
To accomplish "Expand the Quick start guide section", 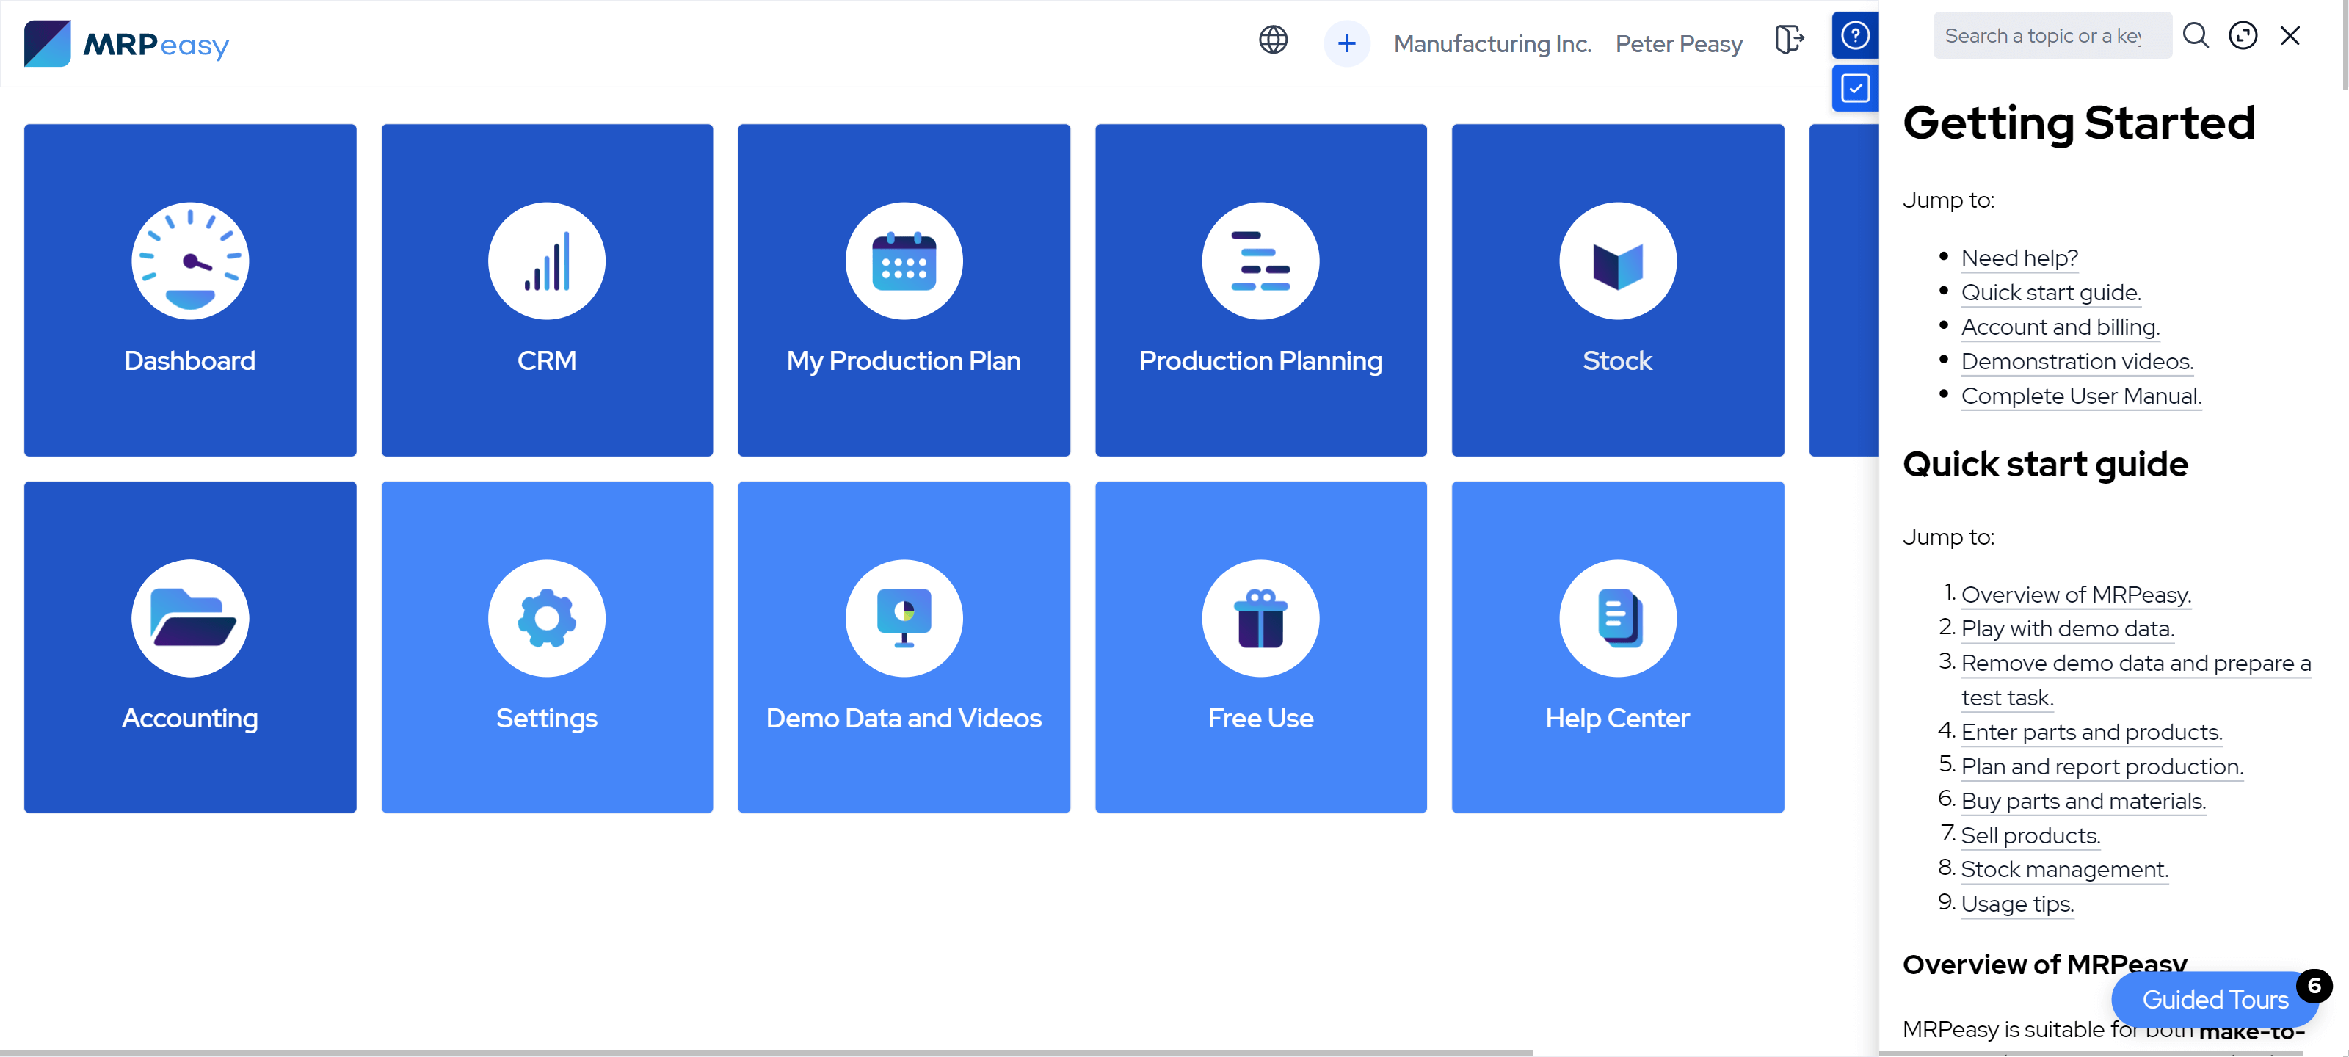I will click(2051, 292).
